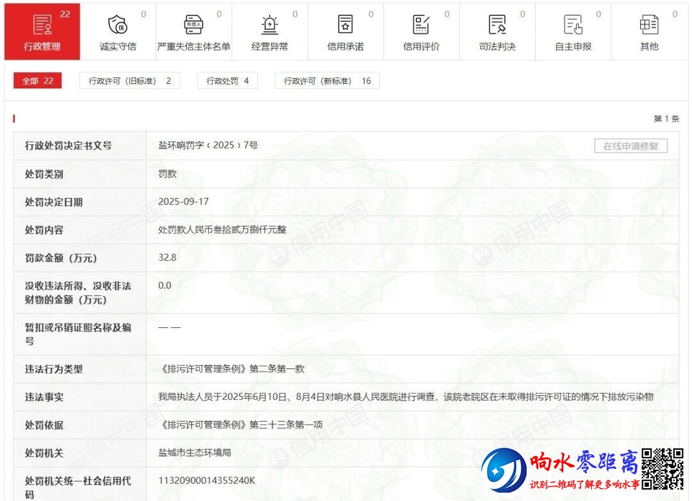Click the 司法判决 icon
The image size is (692, 501).
pos(497,25)
